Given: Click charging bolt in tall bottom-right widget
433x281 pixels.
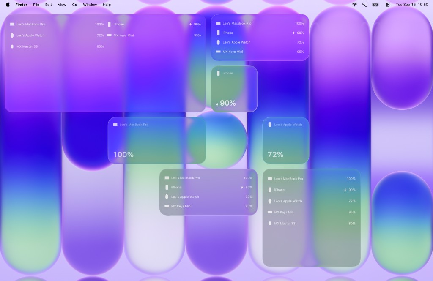Looking at the screenshot, I should 345,190.
